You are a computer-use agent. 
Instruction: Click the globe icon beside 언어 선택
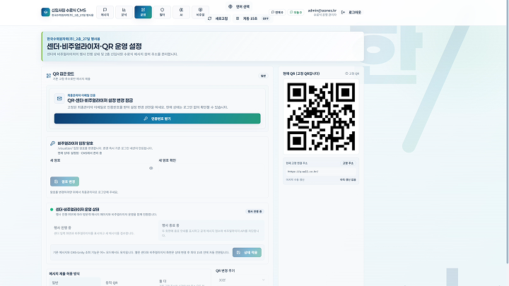click(x=230, y=6)
